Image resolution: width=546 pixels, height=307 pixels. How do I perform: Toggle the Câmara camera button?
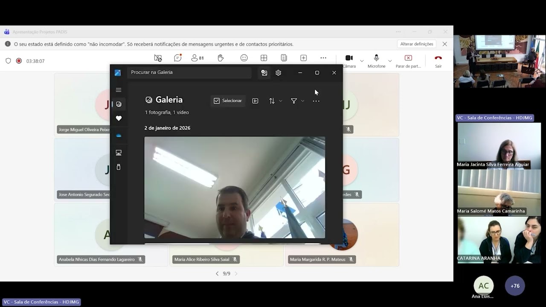(349, 61)
